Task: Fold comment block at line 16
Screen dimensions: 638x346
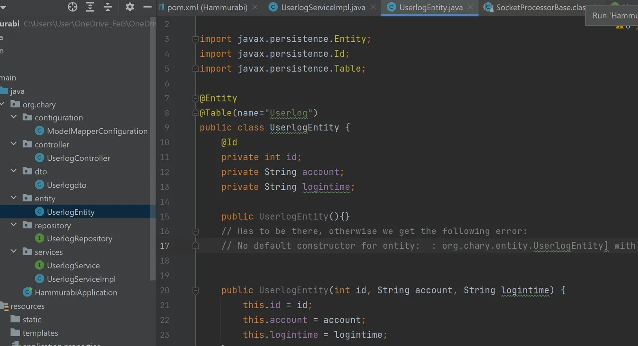Action: (x=196, y=231)
